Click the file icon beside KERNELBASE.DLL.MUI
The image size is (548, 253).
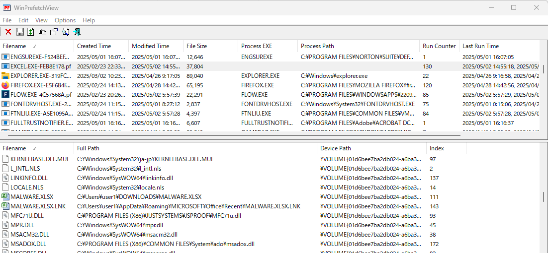5,159
